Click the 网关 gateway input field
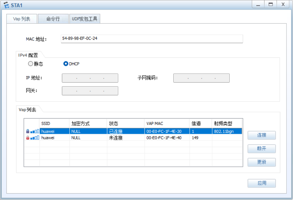The width and height of the screenshot is (293, 200). tap(90, 91)
